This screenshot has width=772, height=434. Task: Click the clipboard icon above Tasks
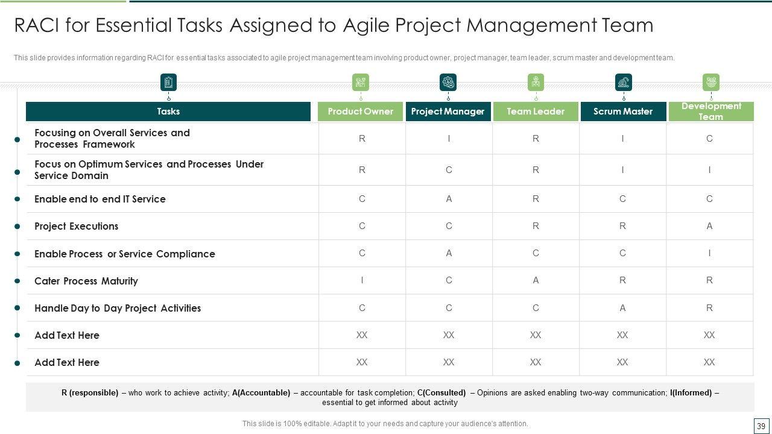click(168, 83)
